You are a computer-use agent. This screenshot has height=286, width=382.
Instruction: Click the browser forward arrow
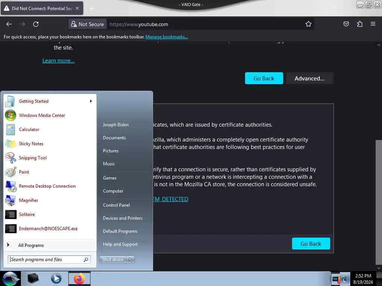tap(22, 24)
